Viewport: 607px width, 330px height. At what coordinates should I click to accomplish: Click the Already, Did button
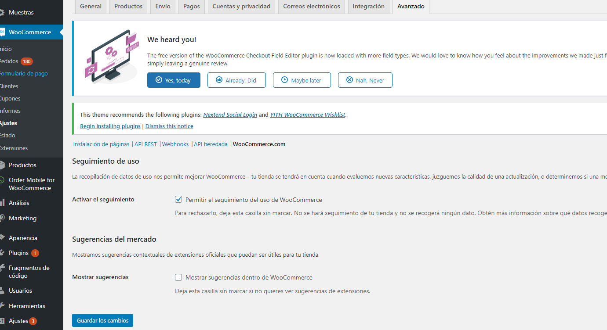click(236, 80)
